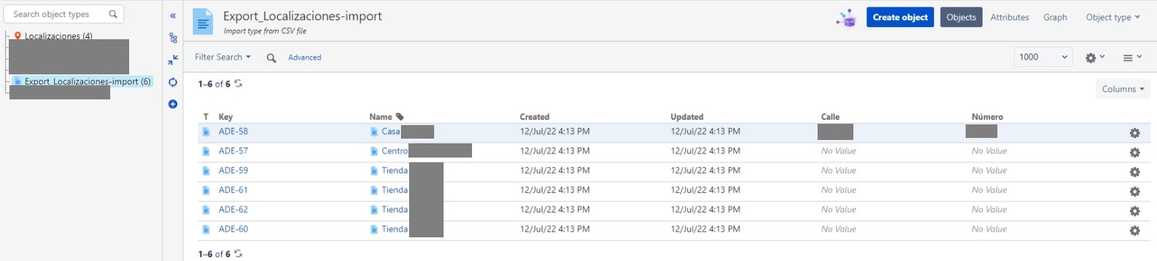The image size is (1157, 261).
Task: Open the ADE-57 key link
Action: (233, 151)
